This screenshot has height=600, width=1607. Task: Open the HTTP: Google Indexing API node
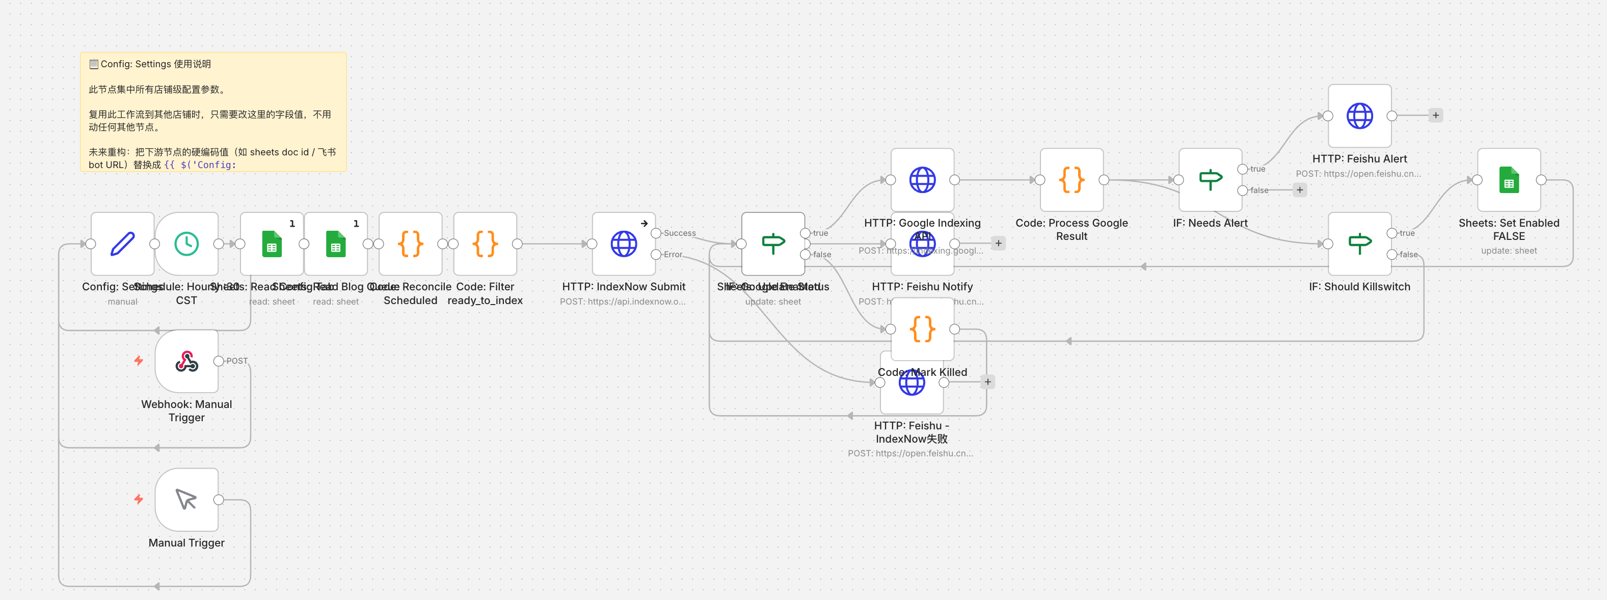(x=922, y=180)
